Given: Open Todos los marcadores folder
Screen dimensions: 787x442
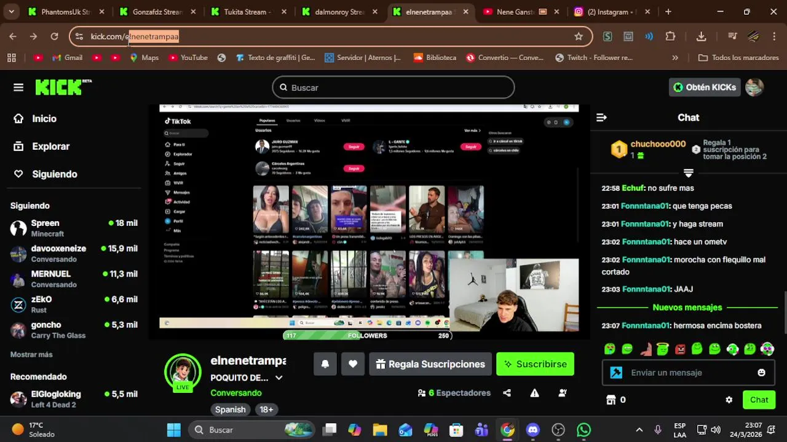Looking at the screenshot, I should click(x=738, y=58).
